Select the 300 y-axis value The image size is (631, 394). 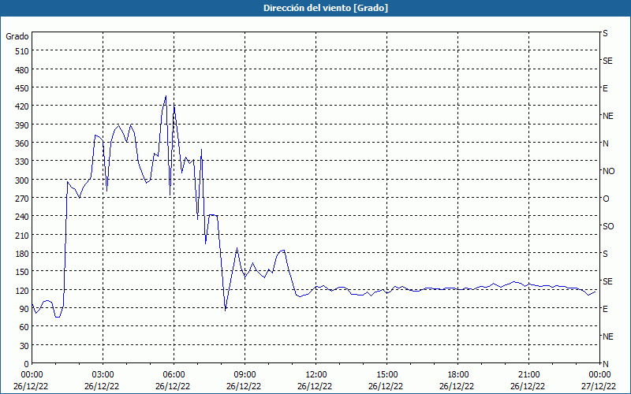22,180
